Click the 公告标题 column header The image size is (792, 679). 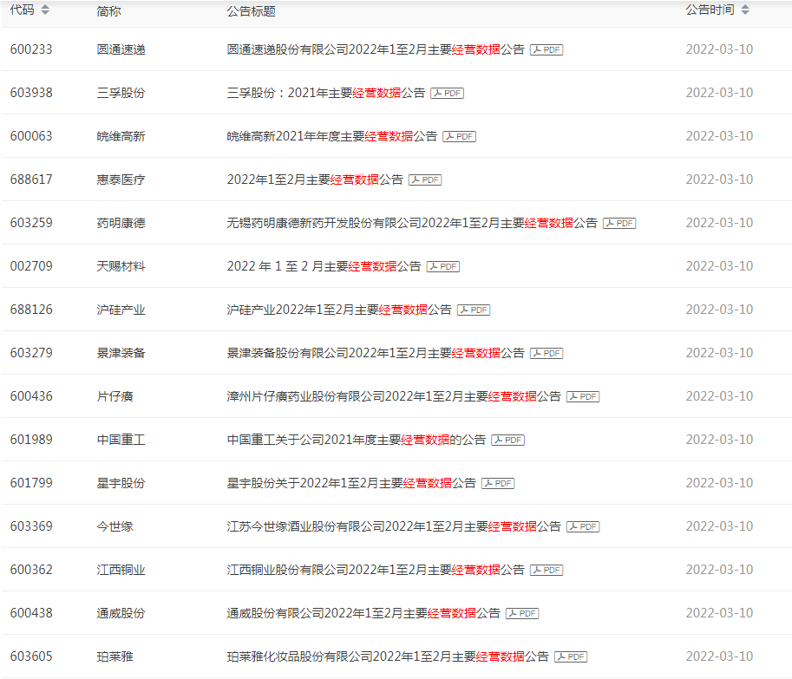tap(251, 11)
